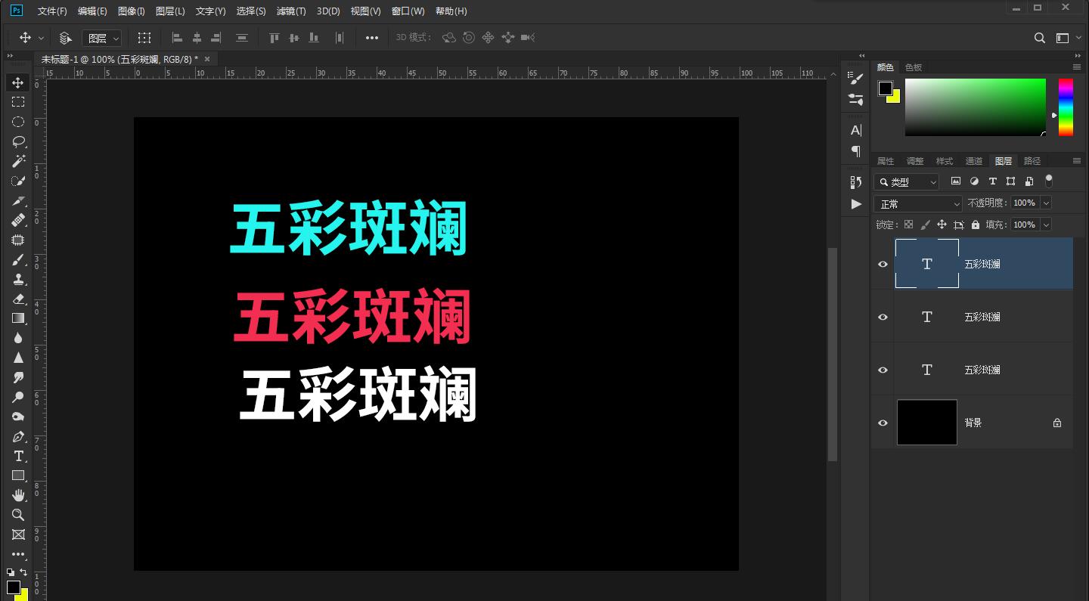Switch to the 通道 panel tab
The height and width of the screenshot is (601, 1089).
tap(974, 160)
